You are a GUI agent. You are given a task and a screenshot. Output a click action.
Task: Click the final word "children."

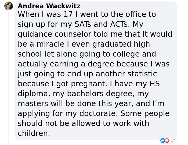34,133
